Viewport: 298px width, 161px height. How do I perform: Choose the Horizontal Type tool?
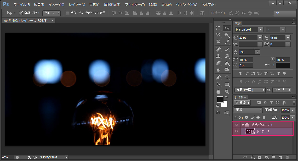coord(227,77)
